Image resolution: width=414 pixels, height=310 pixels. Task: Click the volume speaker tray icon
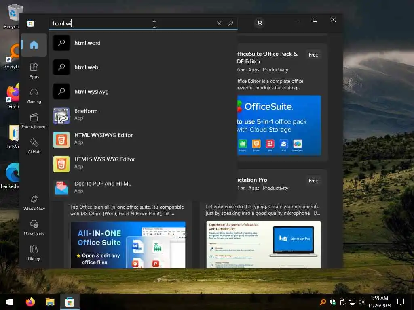[x=361, y=302]
